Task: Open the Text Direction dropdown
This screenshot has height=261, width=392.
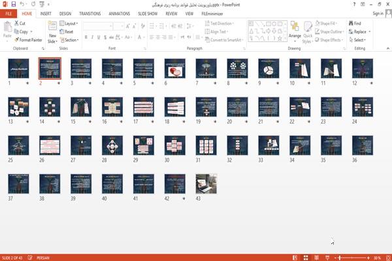Action: [x=220, y=24]
